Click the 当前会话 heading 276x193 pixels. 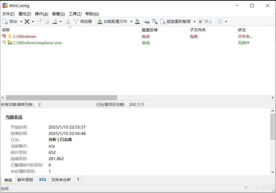click(x=14, y=117)
